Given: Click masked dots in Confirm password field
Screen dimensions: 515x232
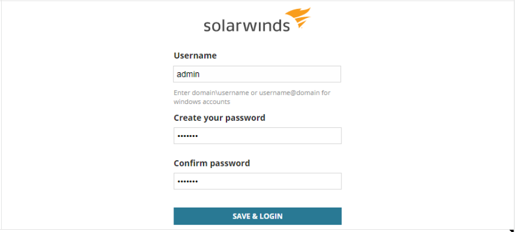Looking at the screenshot, I should point(187,182).
